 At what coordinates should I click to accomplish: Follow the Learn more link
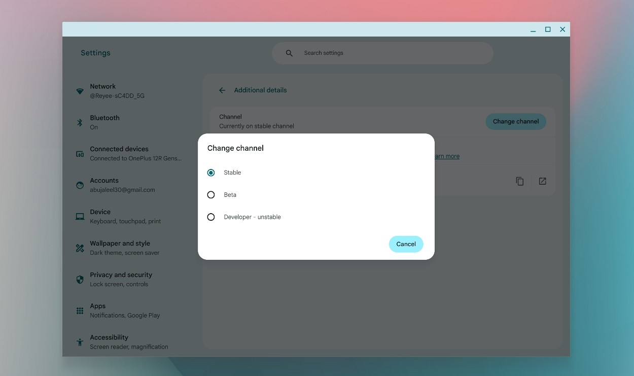(446, 156)
